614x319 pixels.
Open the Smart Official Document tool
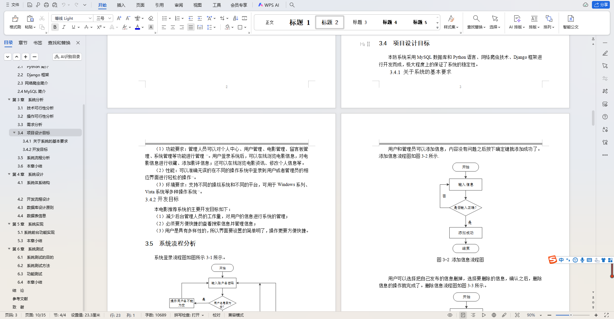coord(571,22)
